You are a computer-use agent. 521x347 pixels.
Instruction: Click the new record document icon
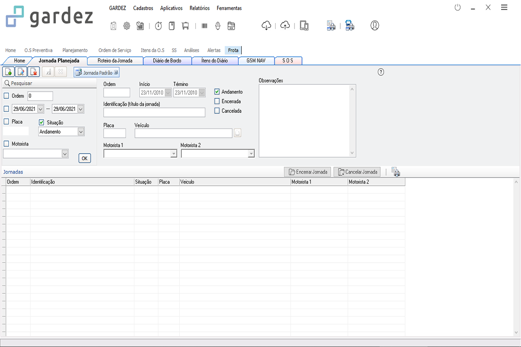point(8,72)
